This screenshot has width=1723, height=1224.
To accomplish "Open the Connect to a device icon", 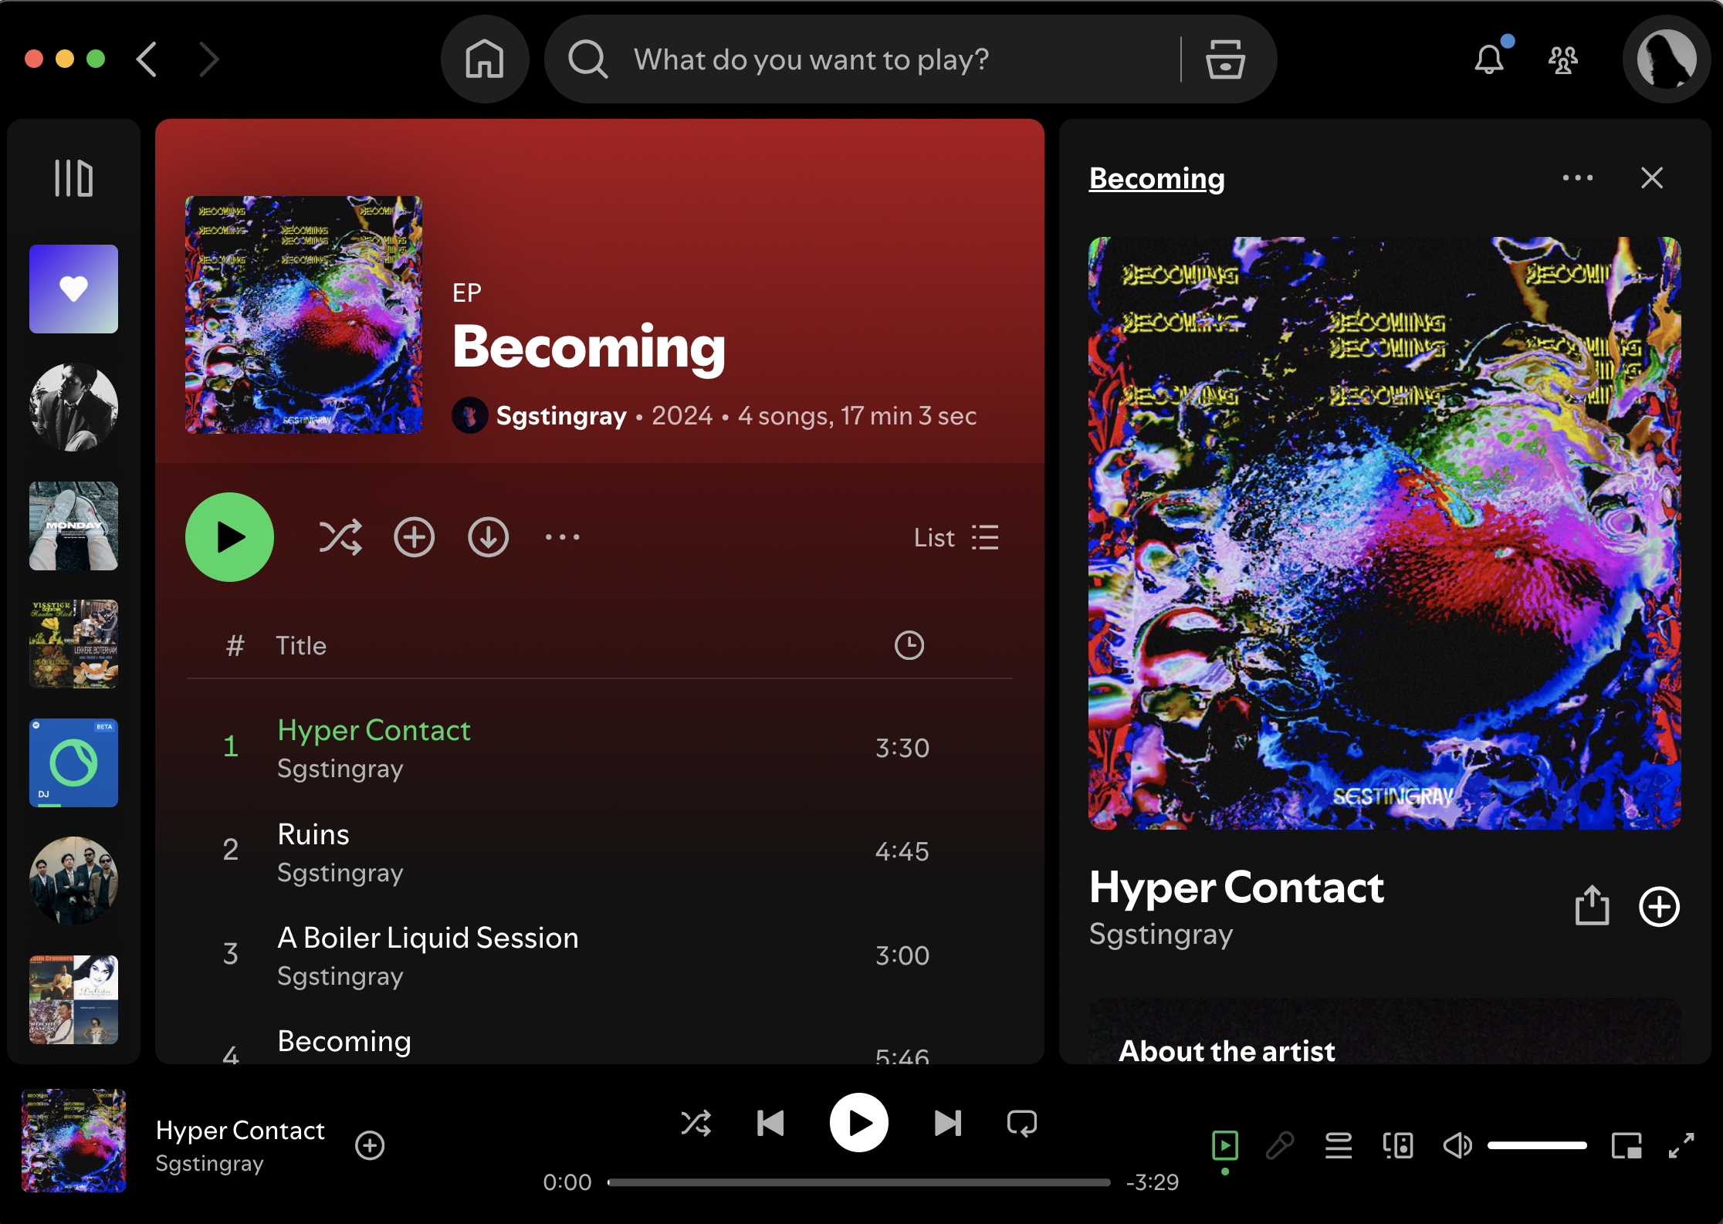I will click(x=1399, y=1145).
